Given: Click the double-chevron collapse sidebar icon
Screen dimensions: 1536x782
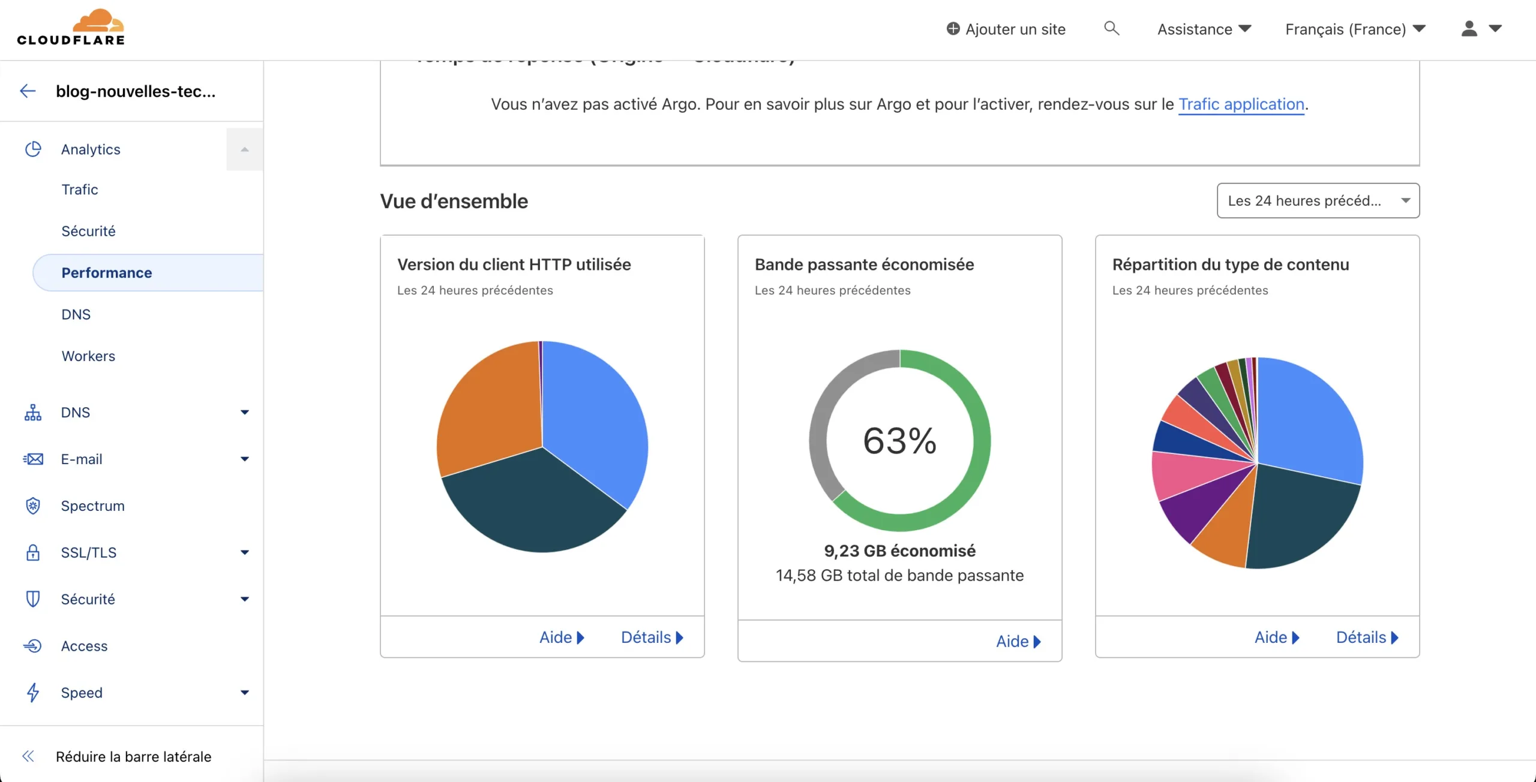Looking at the screenshot, I should 28,757.
